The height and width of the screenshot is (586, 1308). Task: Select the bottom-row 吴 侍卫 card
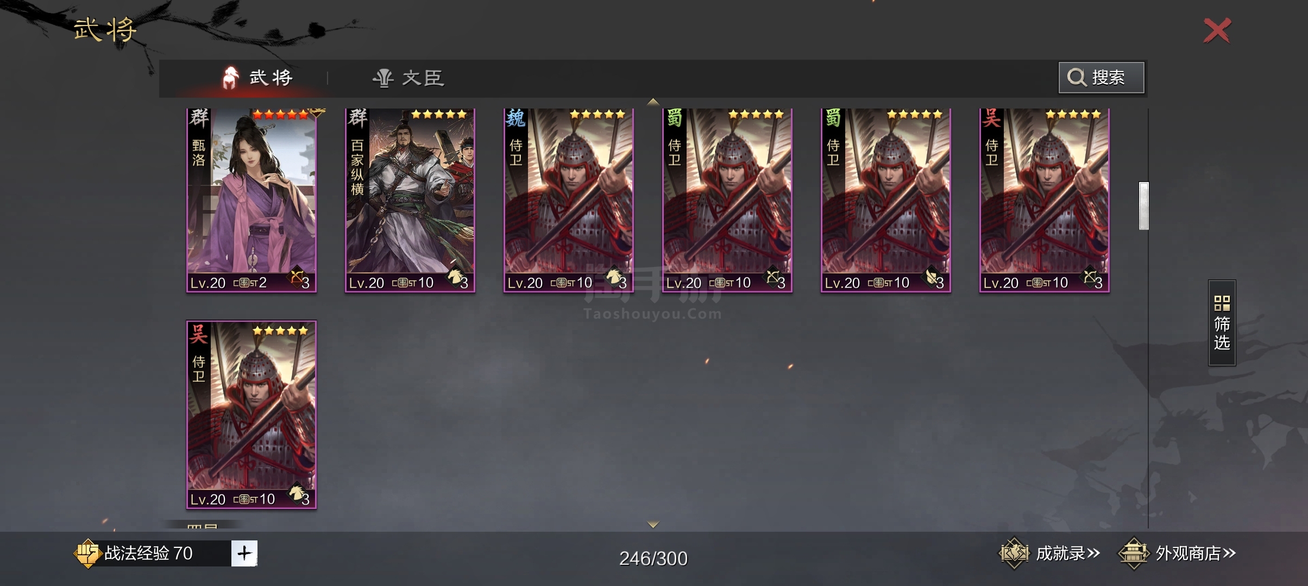tap(251, 415)
